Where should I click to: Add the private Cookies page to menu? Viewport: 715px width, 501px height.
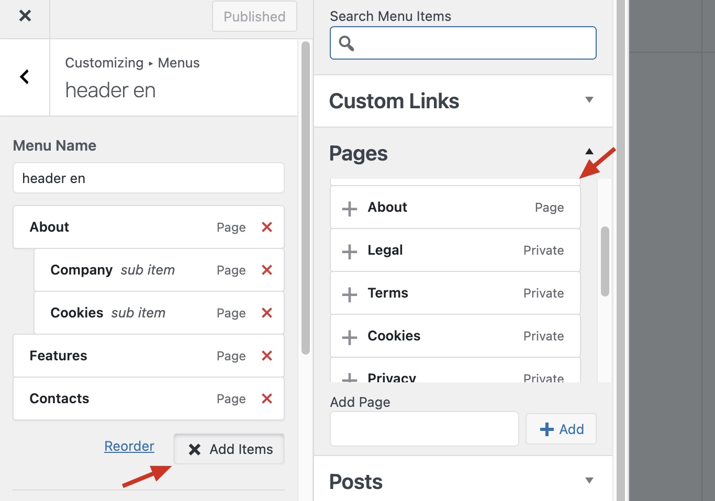click(350, 337)
